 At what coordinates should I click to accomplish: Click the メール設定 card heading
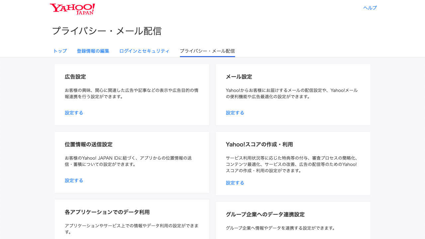tap(239, 77)
